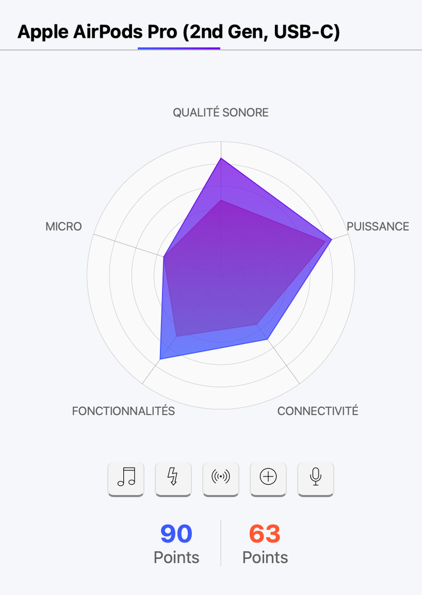Select the wireless connectivity icon

(221, 478)
